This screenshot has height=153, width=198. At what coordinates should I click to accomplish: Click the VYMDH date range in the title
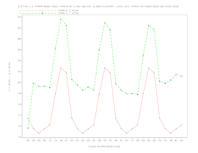pos(155,6)
